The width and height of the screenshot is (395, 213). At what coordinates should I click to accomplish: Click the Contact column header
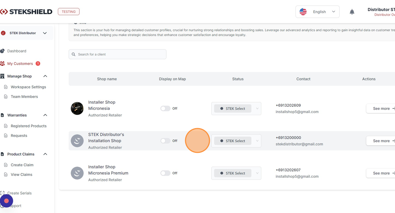303,79
